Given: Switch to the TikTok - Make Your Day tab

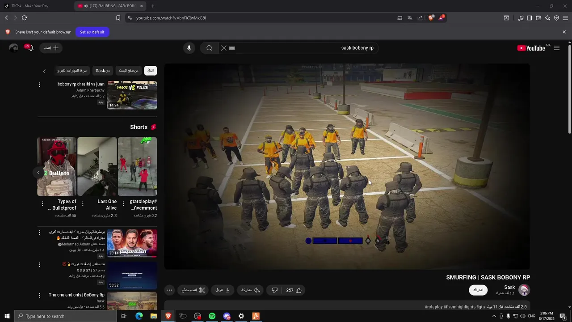Looking at the screenshot, I should coord(36,6).
